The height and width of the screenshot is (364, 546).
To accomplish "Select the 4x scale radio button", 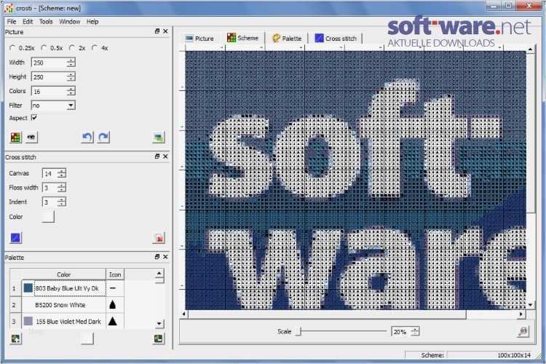I will 94,48.
